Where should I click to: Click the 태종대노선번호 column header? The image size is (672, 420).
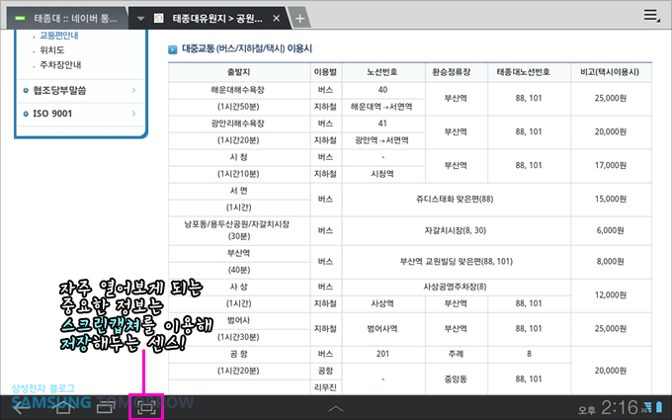pos(529,72)
